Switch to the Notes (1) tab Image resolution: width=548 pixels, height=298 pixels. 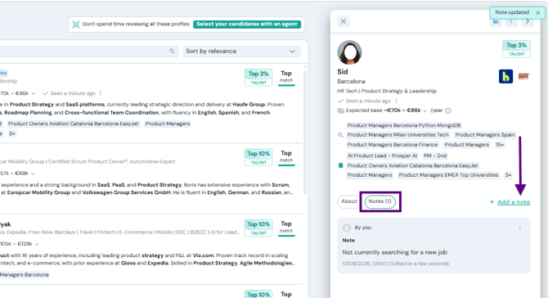[x=380, y=201]
